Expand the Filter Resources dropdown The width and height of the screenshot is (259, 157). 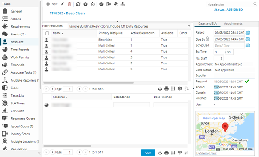[x=189, y=26]
